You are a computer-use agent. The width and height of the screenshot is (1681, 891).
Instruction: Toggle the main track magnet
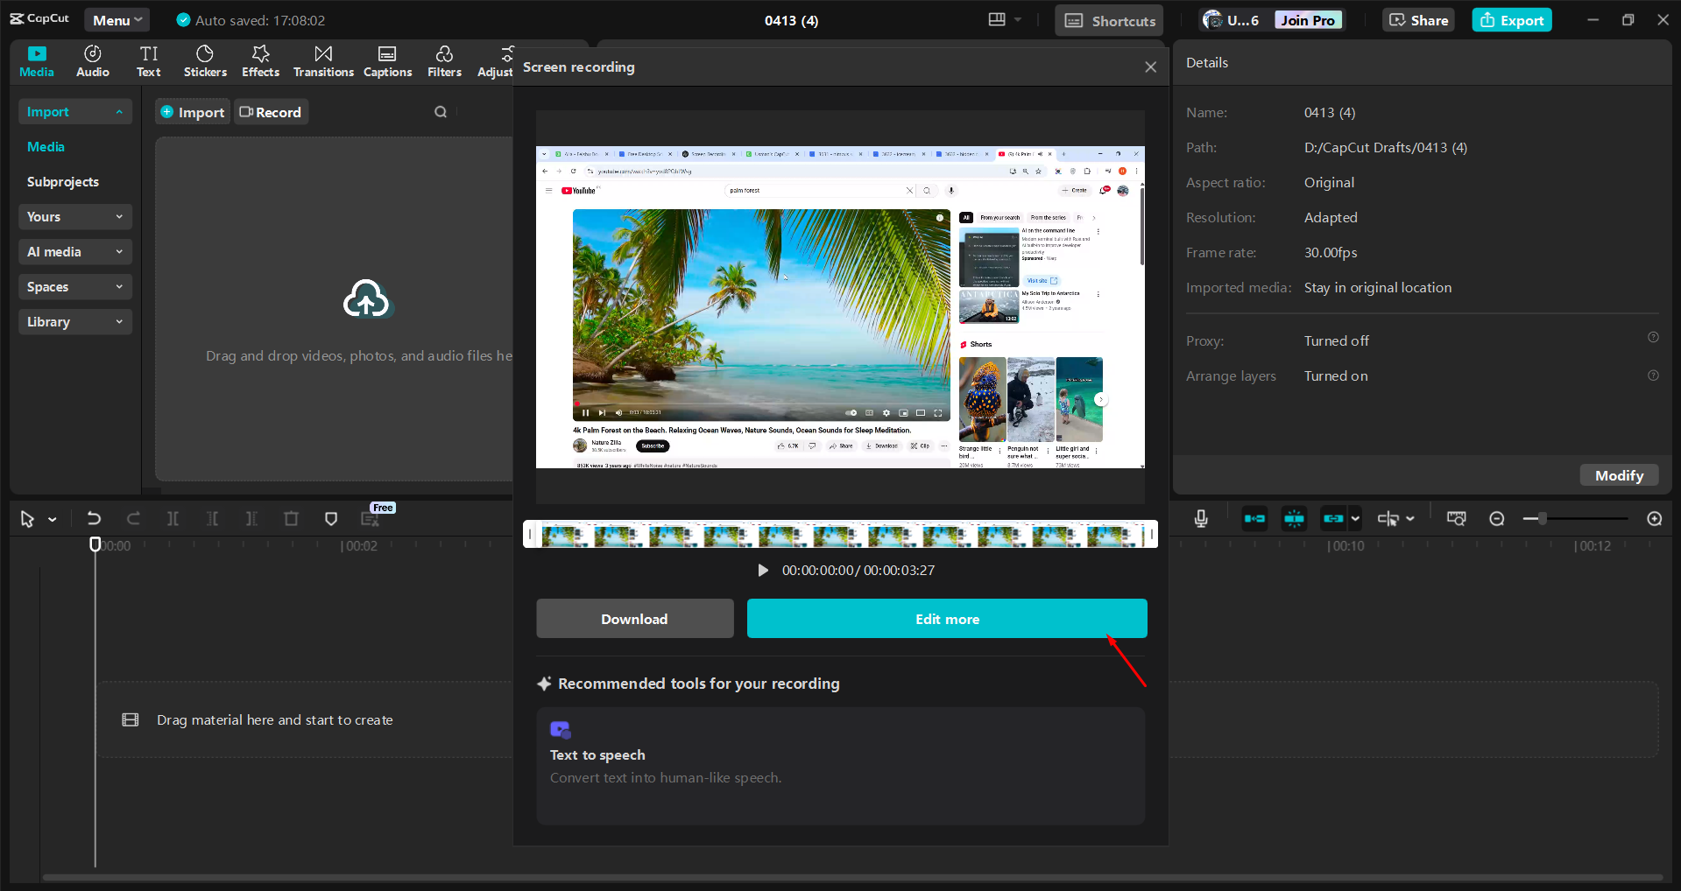tap(1254, 519)
